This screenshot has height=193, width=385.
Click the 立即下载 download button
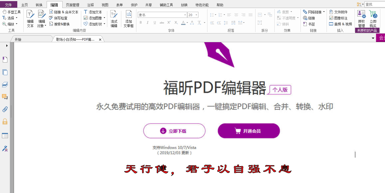pos(174,131)
